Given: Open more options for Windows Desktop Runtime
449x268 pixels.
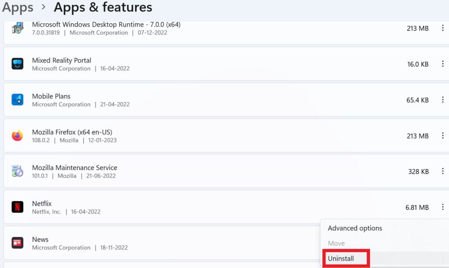Looking at the screenshot, I should [x=442, y=28].
